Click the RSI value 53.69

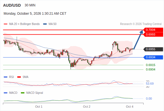150,84
